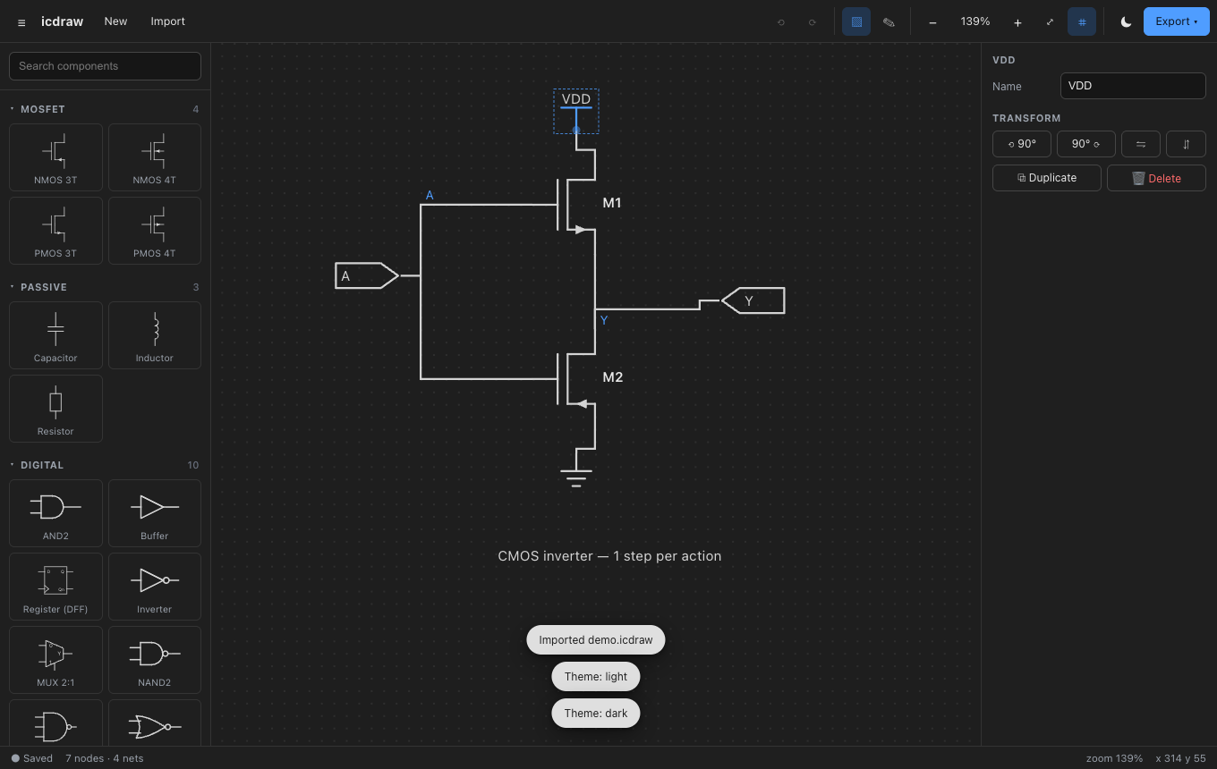Pick the PMOS 3T component
The width and height of the screenshot is (1217, 769).
pyautogui.click(x=55, y=231)
